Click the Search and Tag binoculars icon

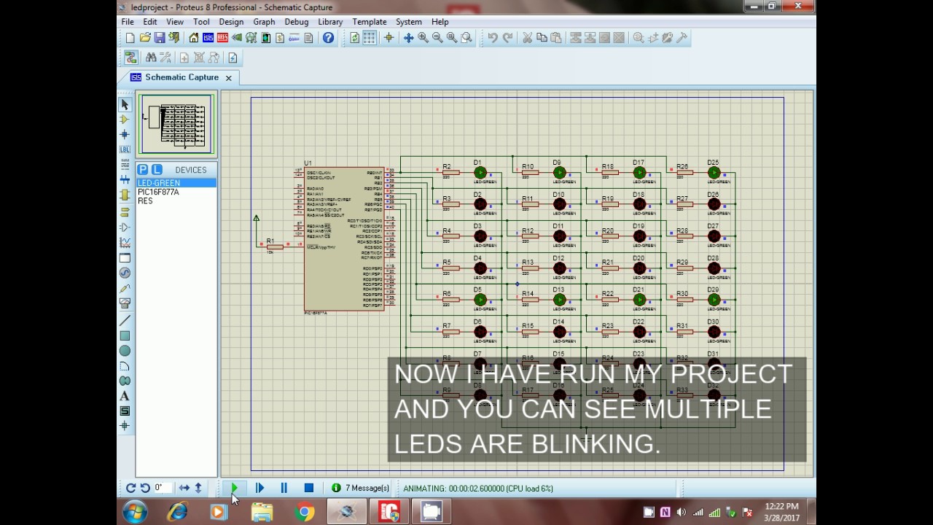coord(151,58)
